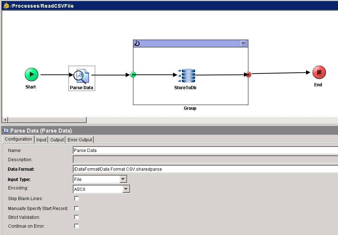Enable the Skip Blank Lines checkbox
The height and width of the screenshot is (235, 338).
point(76,198)
